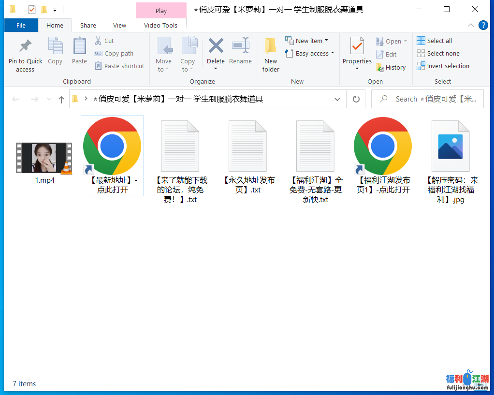
Task: Refresh the current folder view
Action: pos(356,99)
